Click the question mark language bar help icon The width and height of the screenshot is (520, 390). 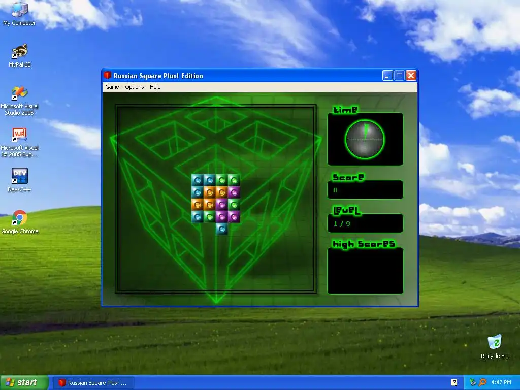(454, 382)
